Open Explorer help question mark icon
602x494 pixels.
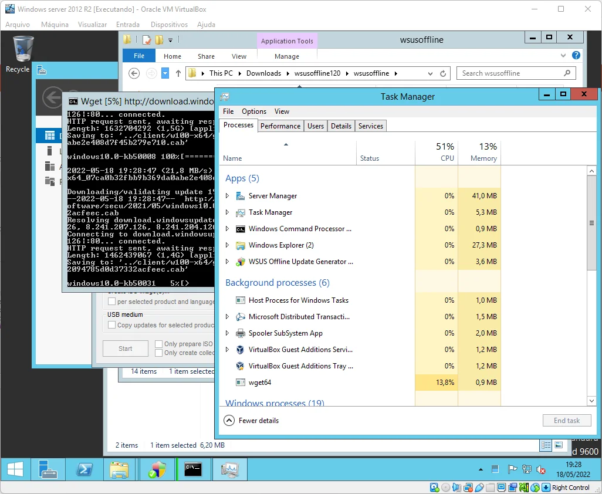(x=576, y=55)
